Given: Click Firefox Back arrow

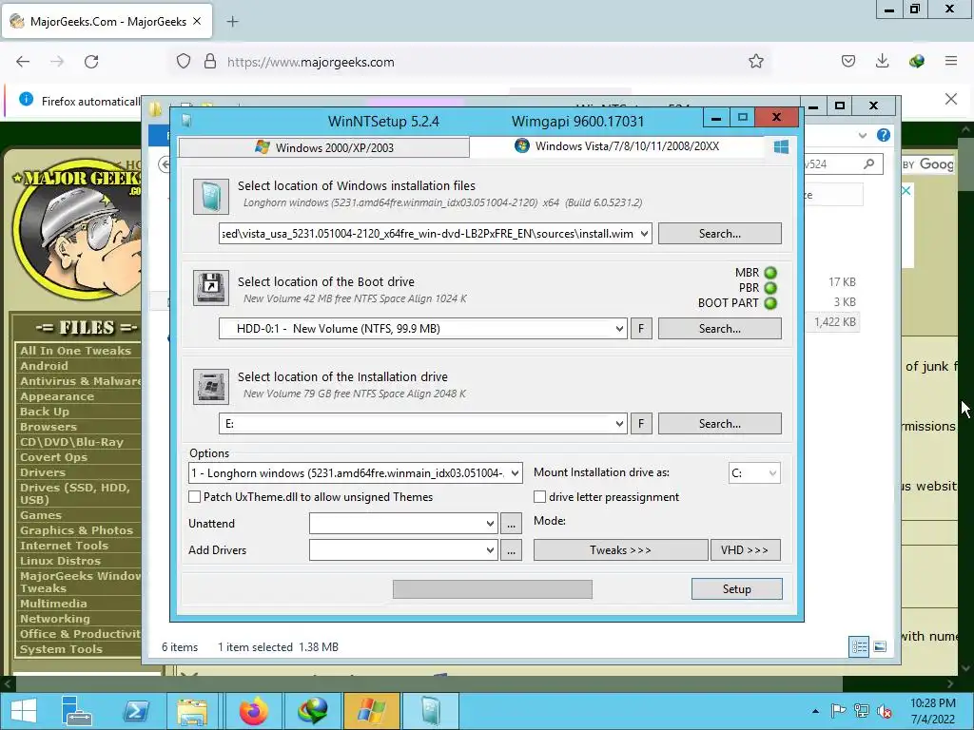Looking at the screenshot, I should pos(23,62).
